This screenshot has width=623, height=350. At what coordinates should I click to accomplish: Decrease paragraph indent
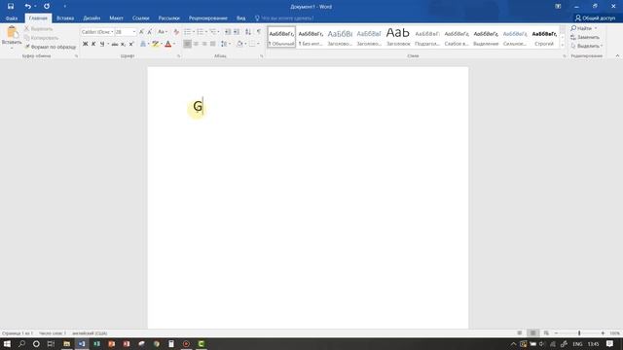[x=228, y=32]
